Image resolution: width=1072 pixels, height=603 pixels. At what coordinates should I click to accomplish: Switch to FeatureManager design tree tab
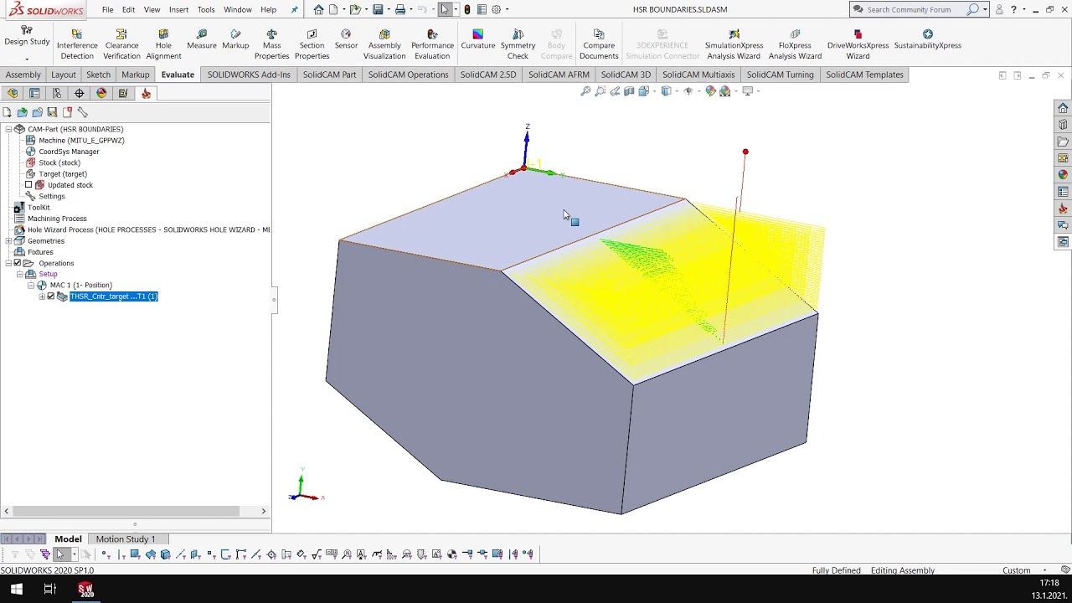click(x=13, y=93)
